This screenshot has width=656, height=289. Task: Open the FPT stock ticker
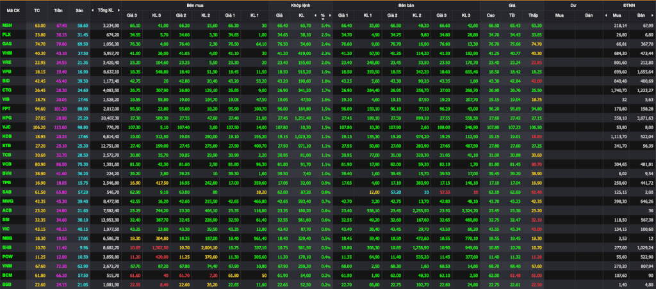pyautogui.click(x=6, y=108)
